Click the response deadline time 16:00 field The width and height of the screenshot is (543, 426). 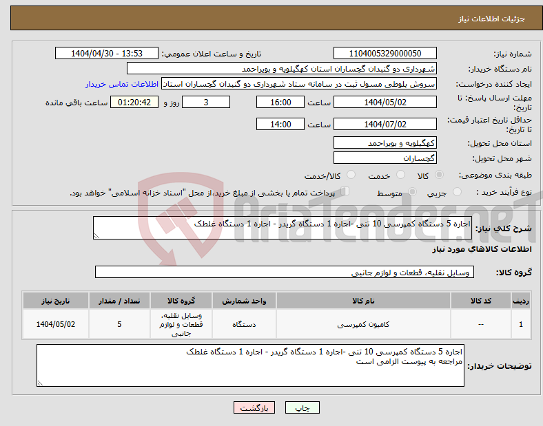(280, 103)
